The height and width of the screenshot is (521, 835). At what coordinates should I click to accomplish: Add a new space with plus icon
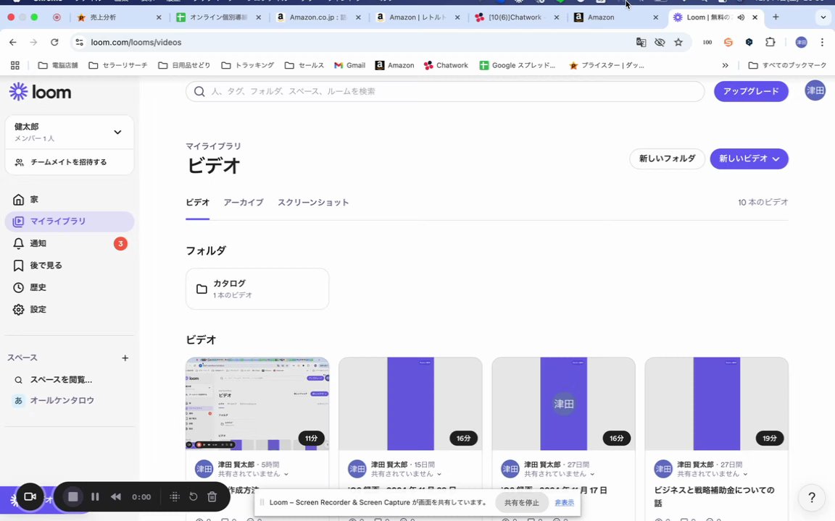[x=125, y=357]
